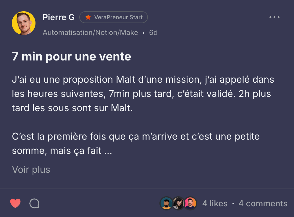Click the red heart like icon
The image size is (294, 217).
[15, 203]
